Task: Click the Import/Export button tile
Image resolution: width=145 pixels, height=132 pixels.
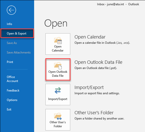Action: pos(58,94)
